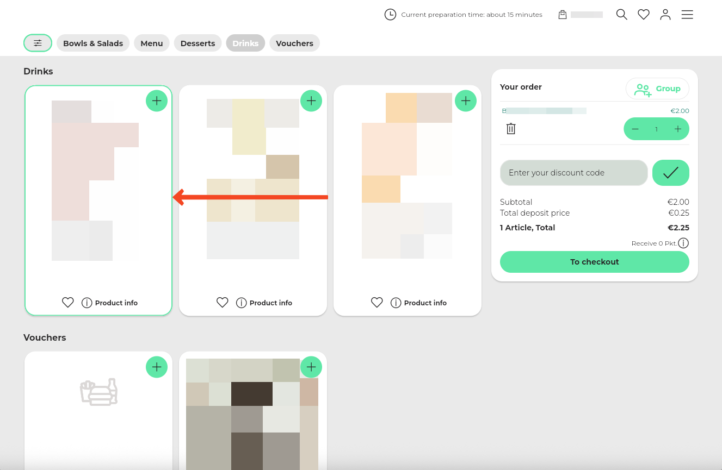The width and height of the screenshot is (722, 470).
Task: Open favorites heart in header
Action: (644, 15)
